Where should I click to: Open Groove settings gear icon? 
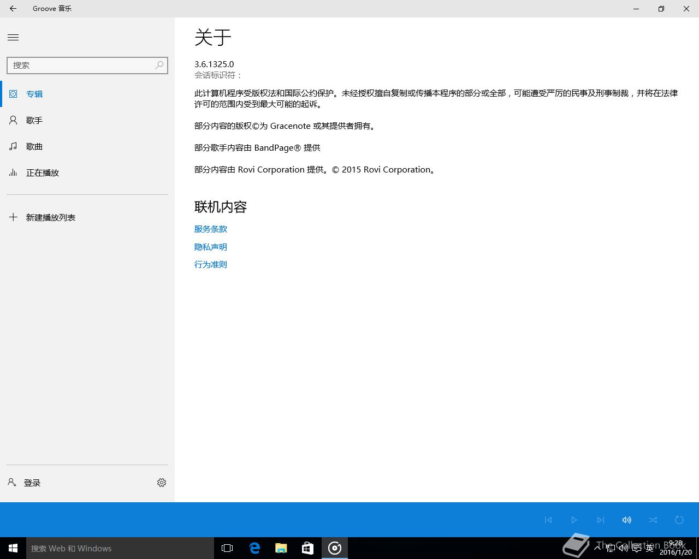point(162,483)
